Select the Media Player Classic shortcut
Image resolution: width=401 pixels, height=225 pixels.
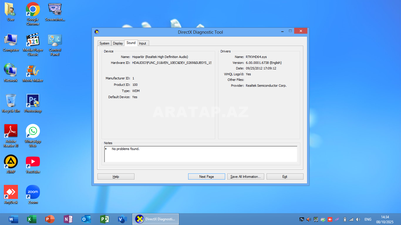point(33,45)
